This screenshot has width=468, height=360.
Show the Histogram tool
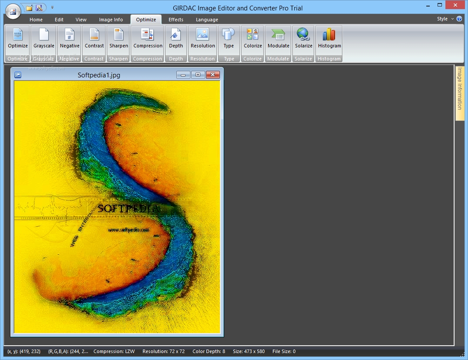[x=329, y=38]
